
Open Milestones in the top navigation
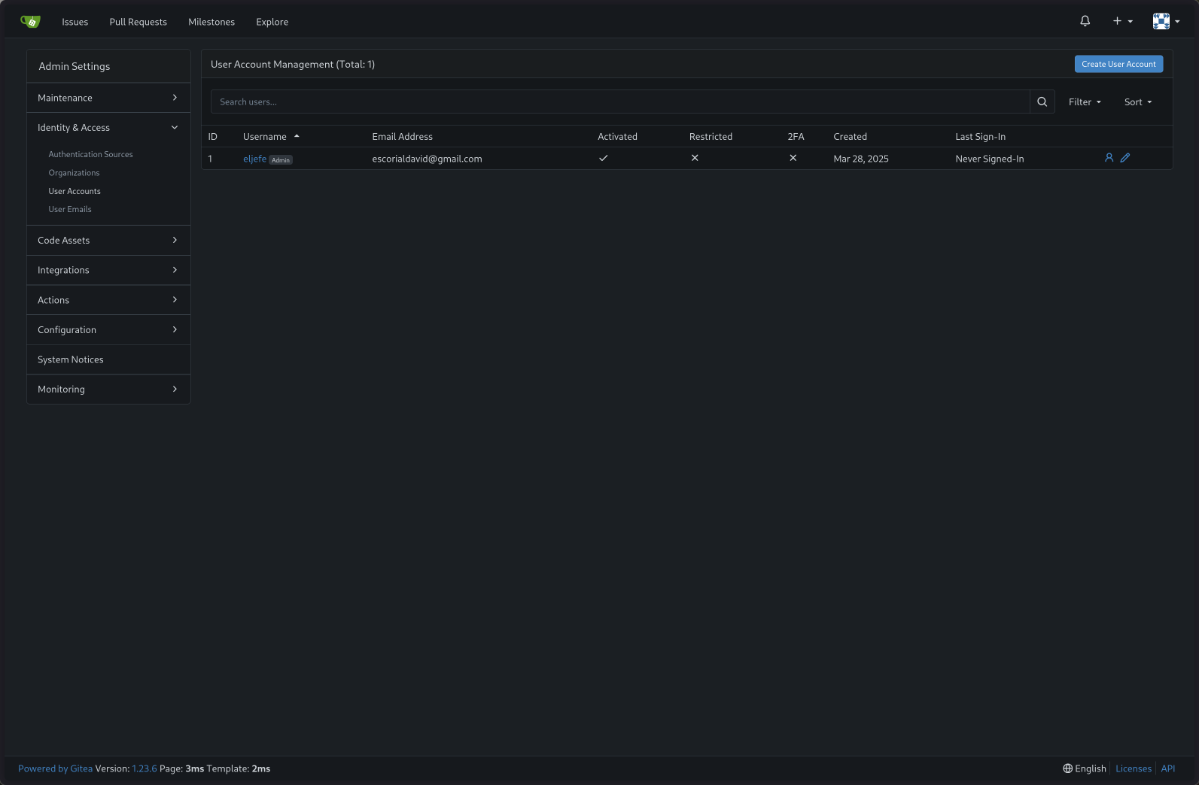(x=211, y=22)
